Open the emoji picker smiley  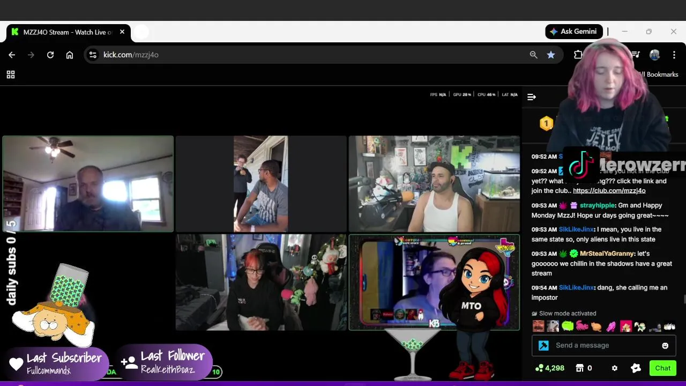tap(665, 346)
